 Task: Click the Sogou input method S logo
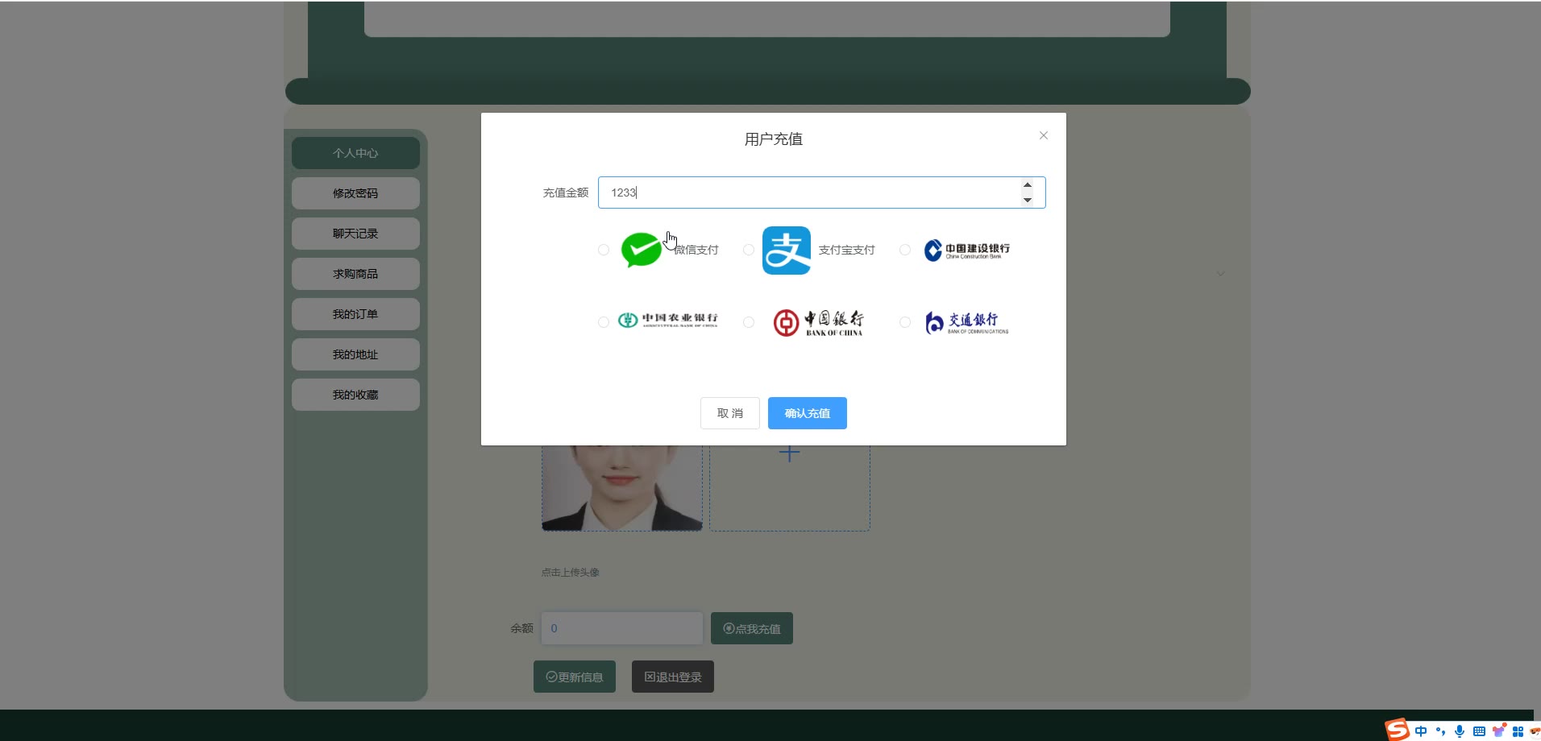tap(1398, 730)
